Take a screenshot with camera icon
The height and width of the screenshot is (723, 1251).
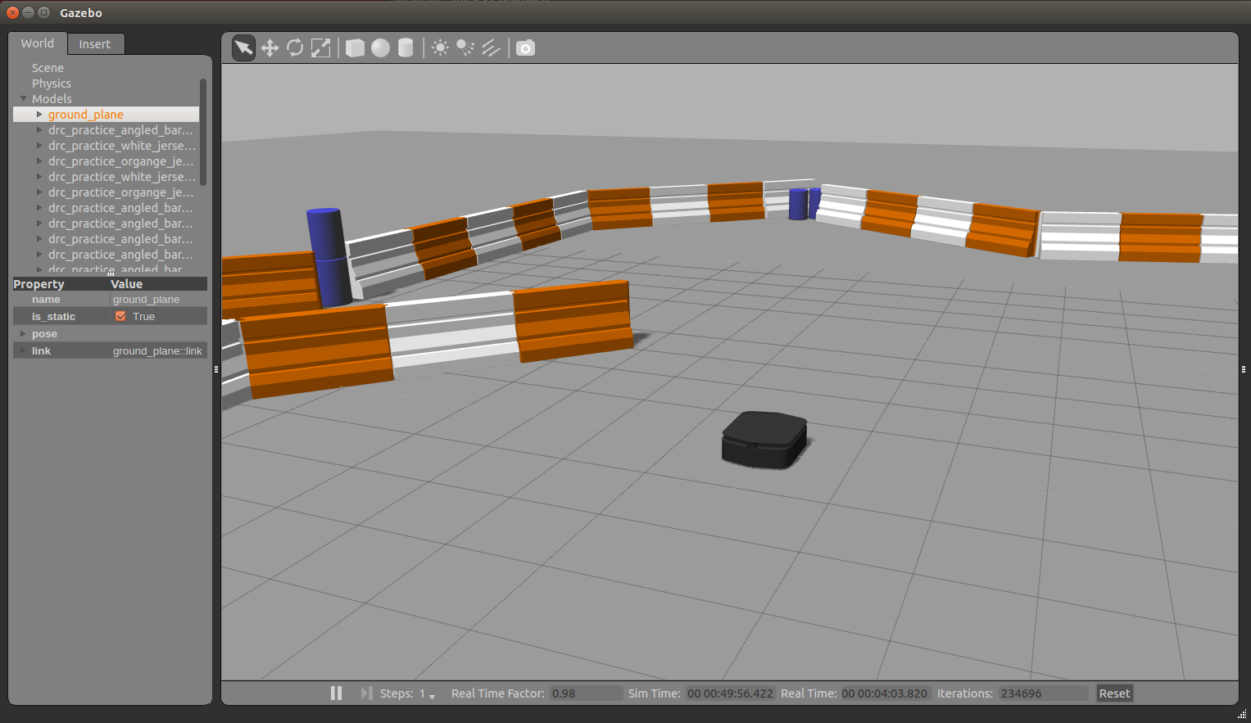(x=525, y=48)
